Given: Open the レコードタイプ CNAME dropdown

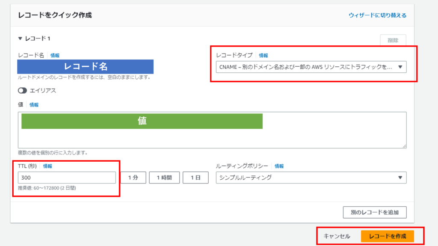Looking at the screenshot, I should (311, 67).
